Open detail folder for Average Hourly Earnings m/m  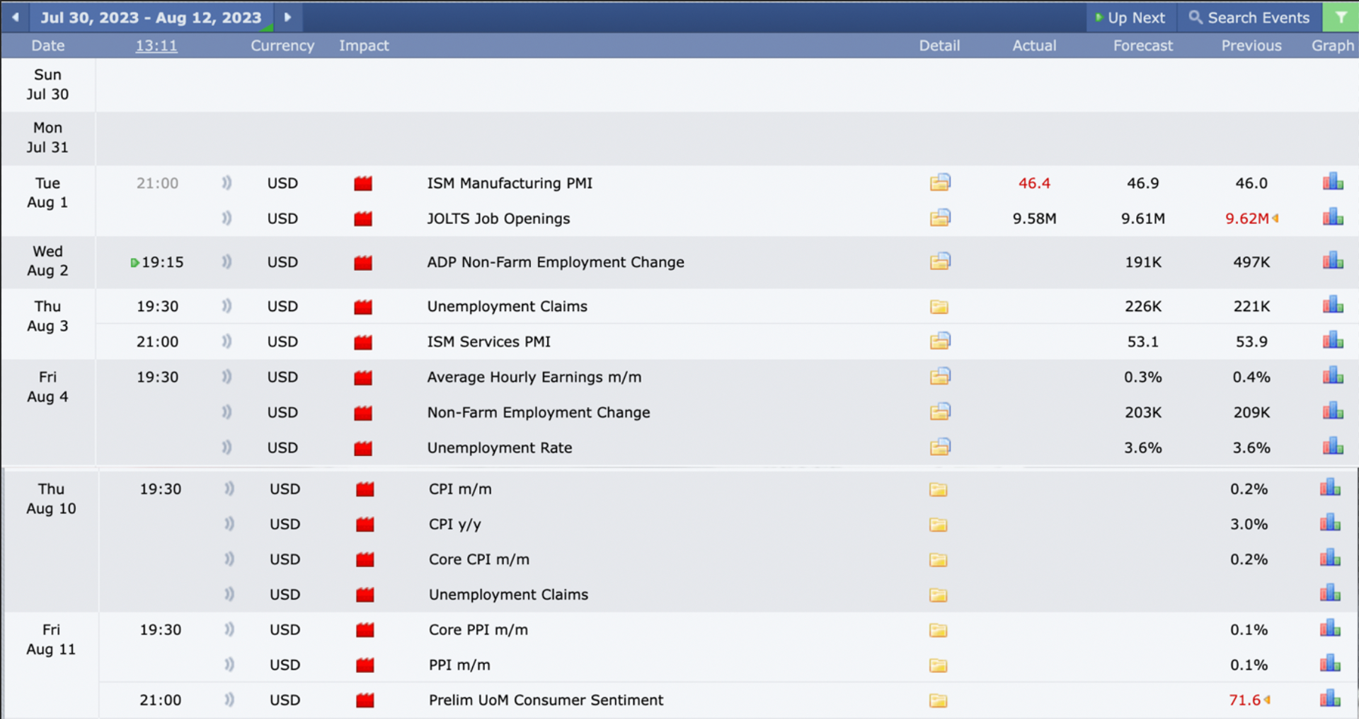pyautogui.click(x=940, y=377)
